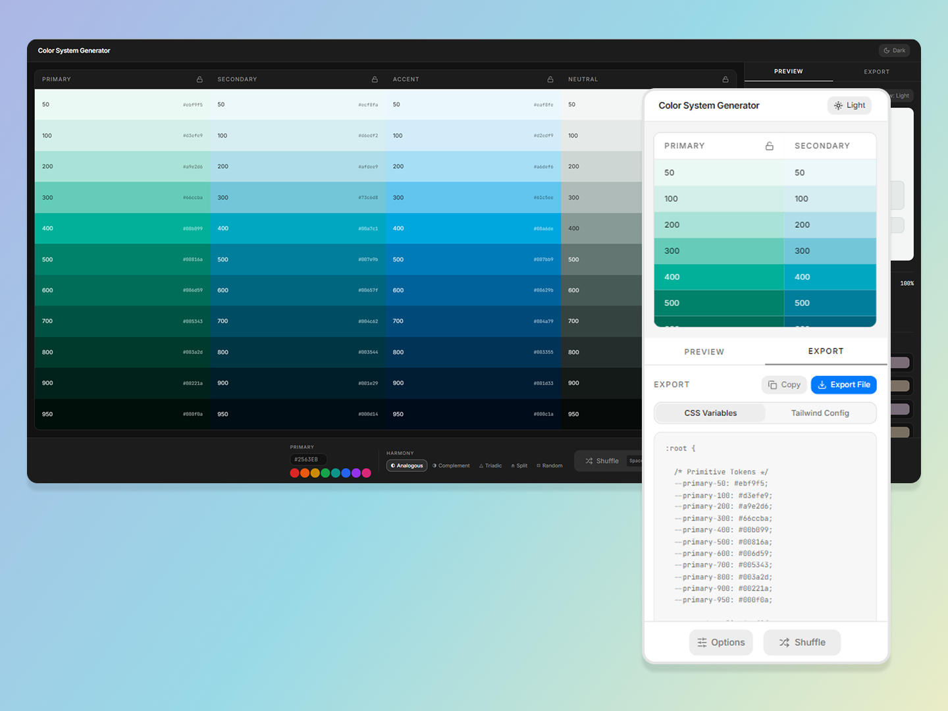The image size is (948, 711).
Task: Click code line --primary-500: #00816a;
Action: (723, 542)
